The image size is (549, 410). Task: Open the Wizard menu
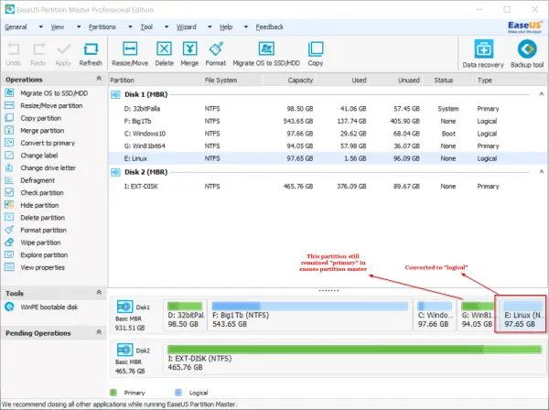point(187,27)
